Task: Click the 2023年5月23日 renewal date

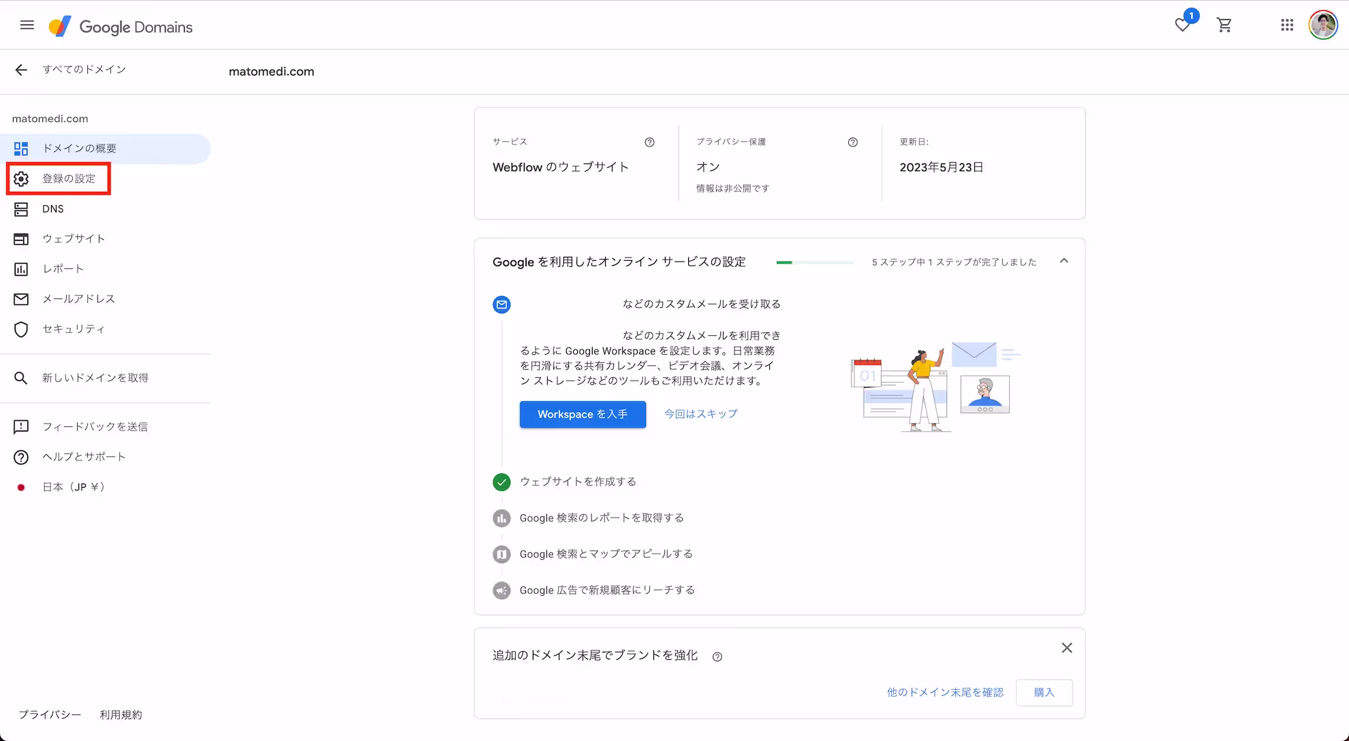Action: pyautogui.click(x=942, y=168)
